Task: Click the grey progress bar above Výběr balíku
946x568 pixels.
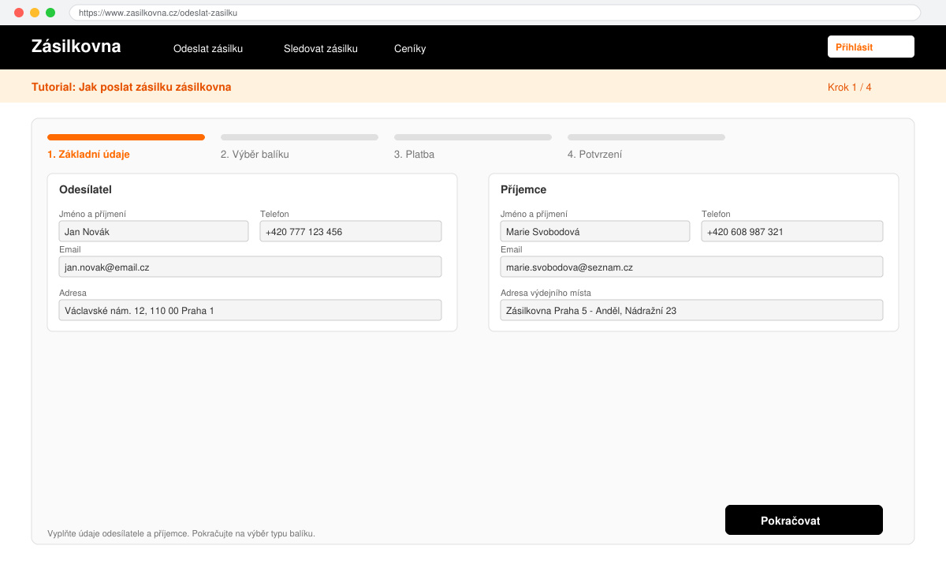Action: [x=300, y=137]
